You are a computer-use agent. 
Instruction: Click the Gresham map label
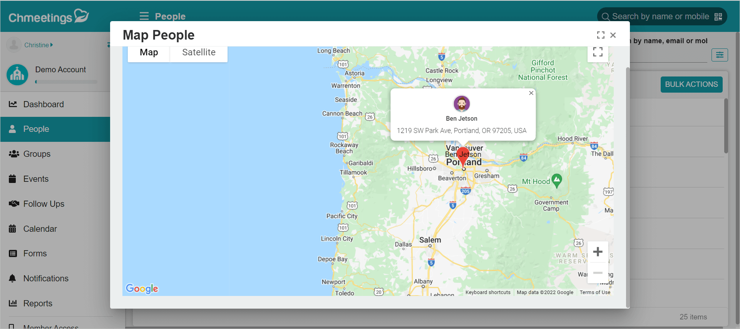[487, 176]
